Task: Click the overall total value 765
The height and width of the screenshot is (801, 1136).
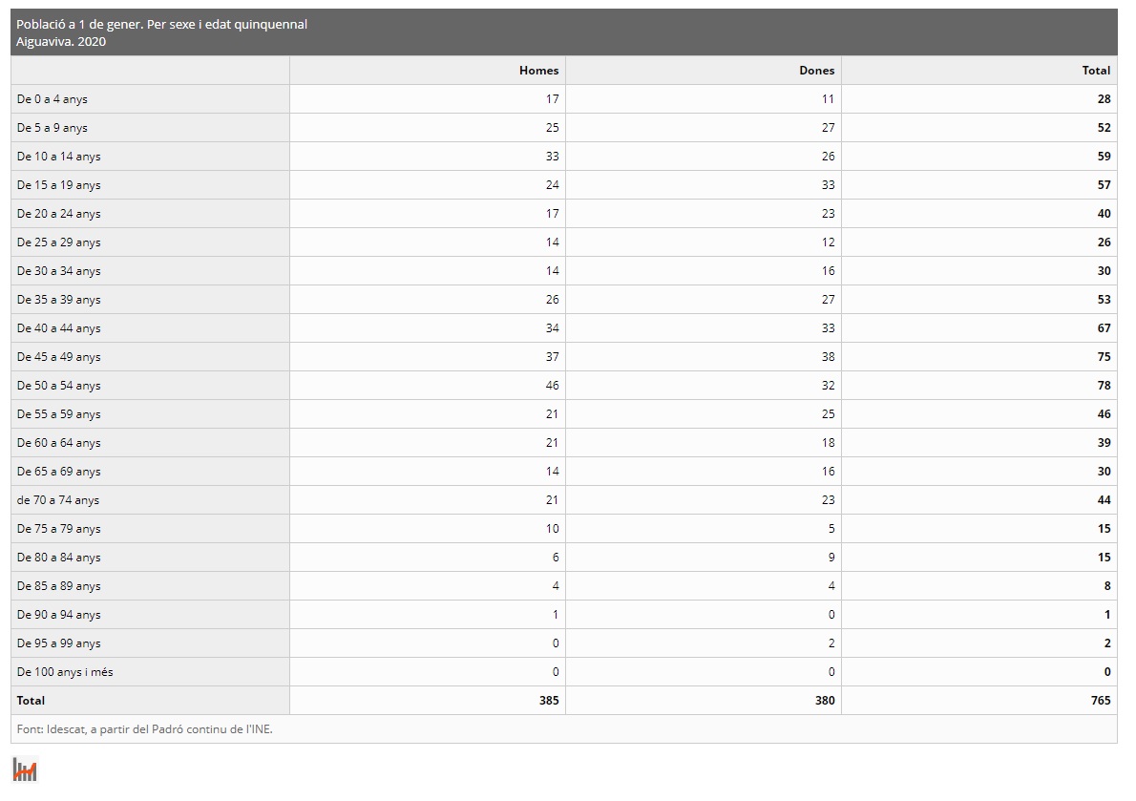Action: coord(1101,701)
